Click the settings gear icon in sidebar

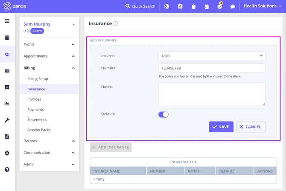[x=7, y=153]
